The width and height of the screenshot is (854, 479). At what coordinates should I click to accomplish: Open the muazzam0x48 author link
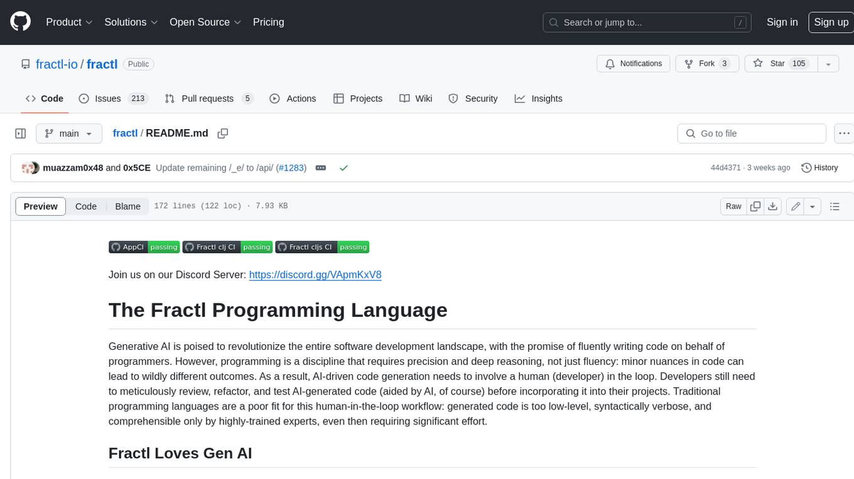(x=73, y=168)
